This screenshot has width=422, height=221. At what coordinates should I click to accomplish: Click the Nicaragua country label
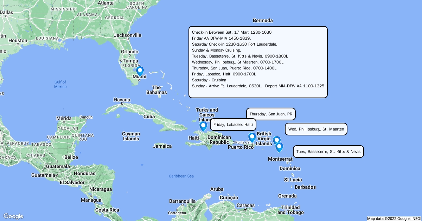pos(100,189)
